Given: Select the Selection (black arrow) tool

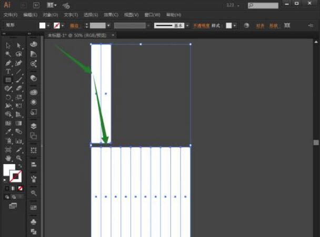Looking at the screenshot, I should click(x=8, y=45).
